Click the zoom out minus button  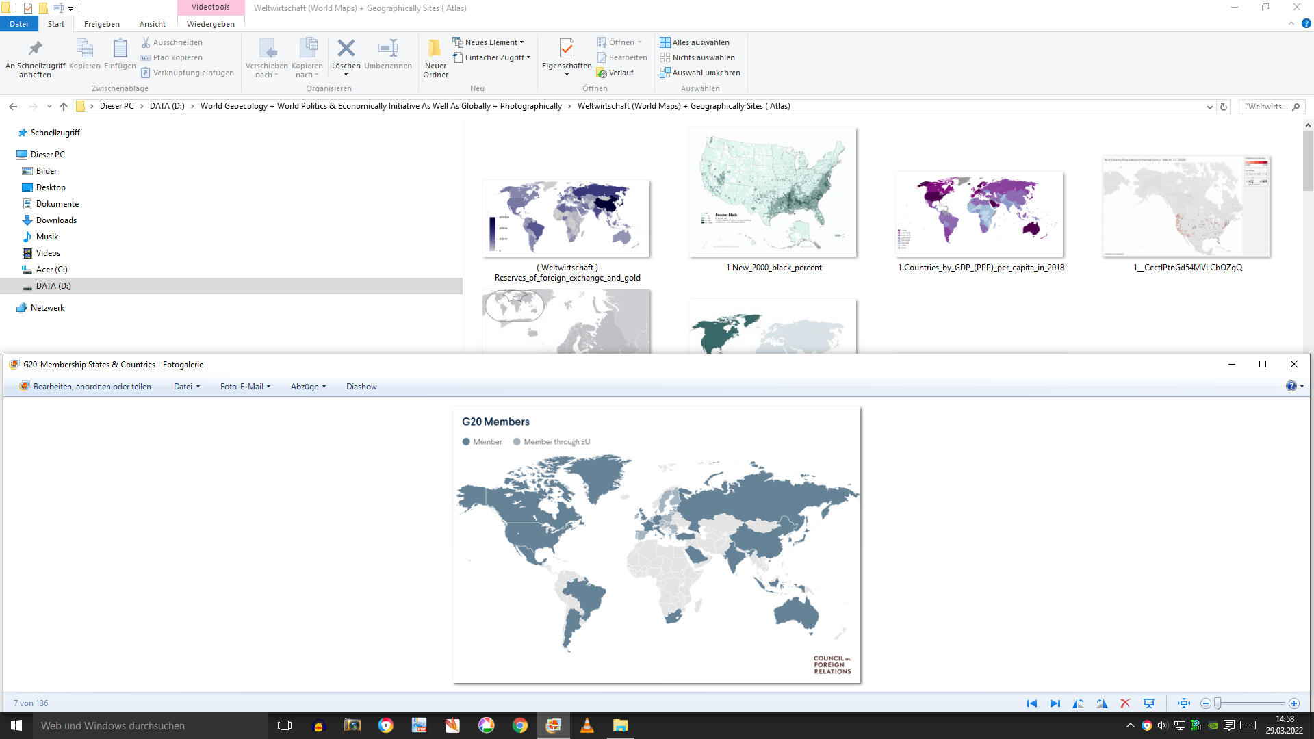[1206, 703]
